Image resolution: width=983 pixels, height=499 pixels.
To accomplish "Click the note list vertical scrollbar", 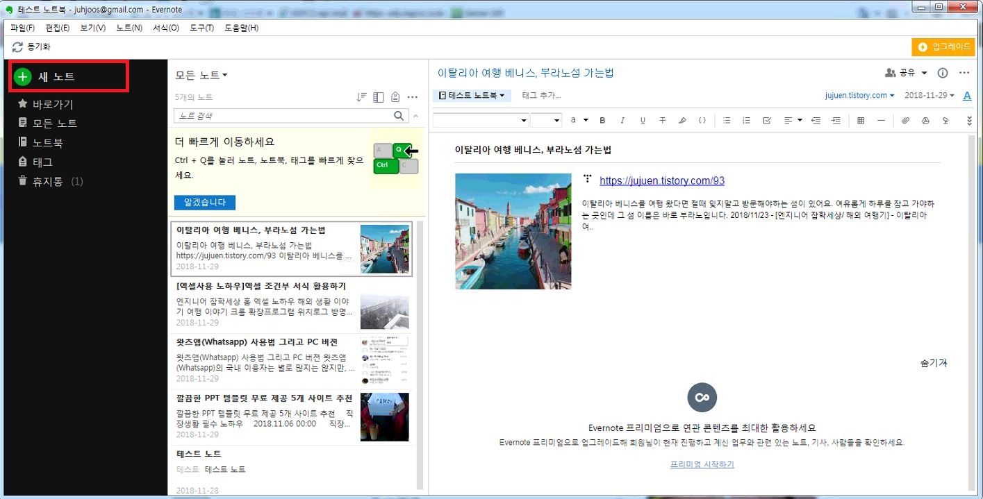I will tap(420, 354).
